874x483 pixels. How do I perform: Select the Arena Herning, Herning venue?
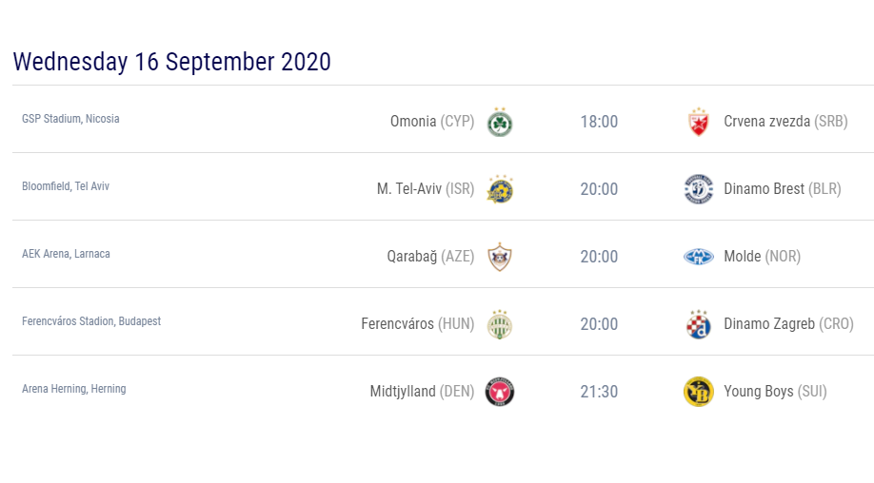73,389
